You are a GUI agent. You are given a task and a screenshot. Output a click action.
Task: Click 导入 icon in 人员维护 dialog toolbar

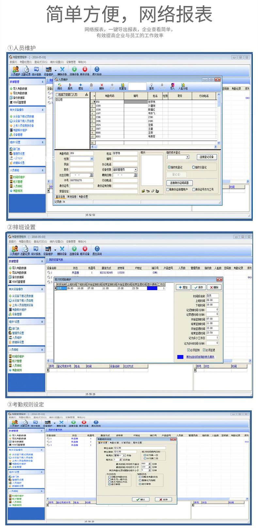click(172, 85)
